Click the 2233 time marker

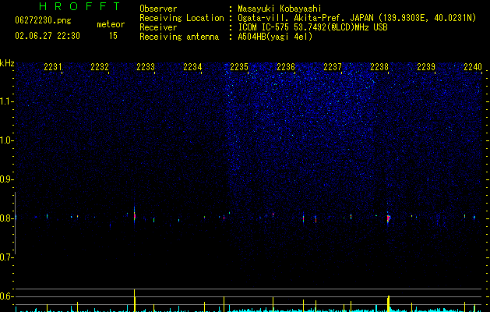coord(146,67)
